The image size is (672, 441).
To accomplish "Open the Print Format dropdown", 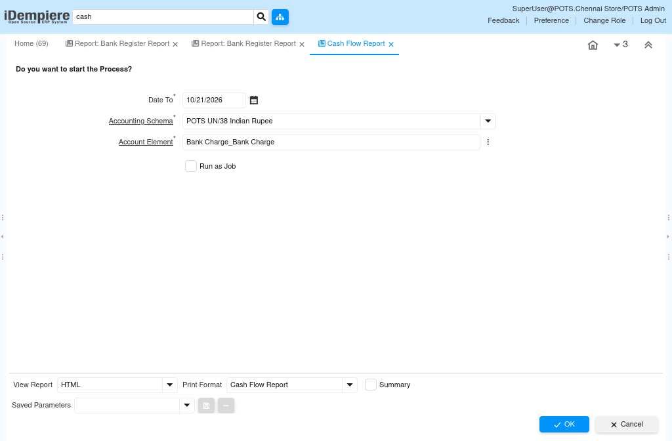I will point(350,385).
